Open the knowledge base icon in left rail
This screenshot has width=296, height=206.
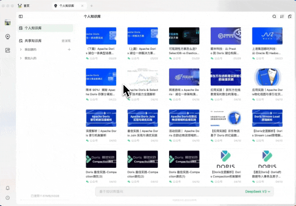(8, 36)
